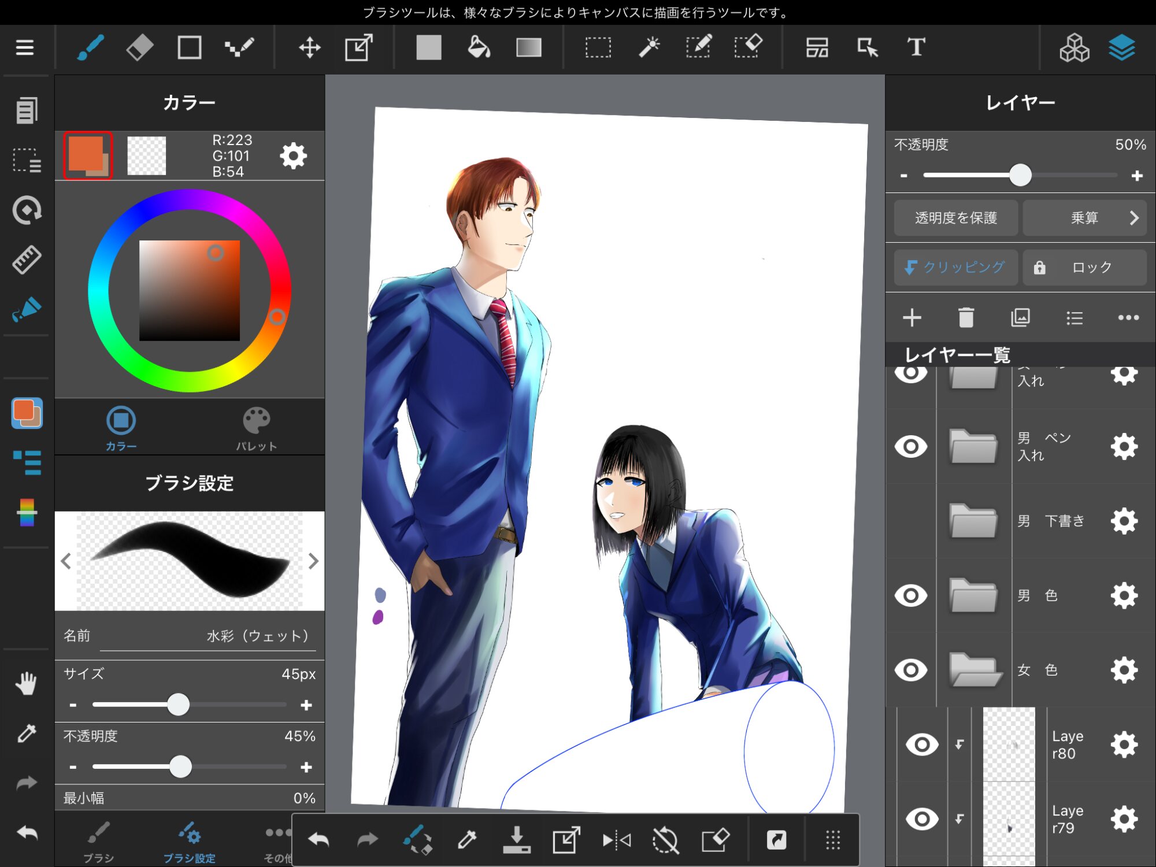1156x867 pixels.
Task: Toggle visibility of Layer80
Action: click(x=922, y=744)
